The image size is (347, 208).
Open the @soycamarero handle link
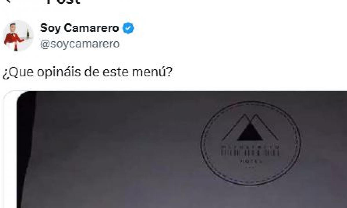(x=80, y=44)
